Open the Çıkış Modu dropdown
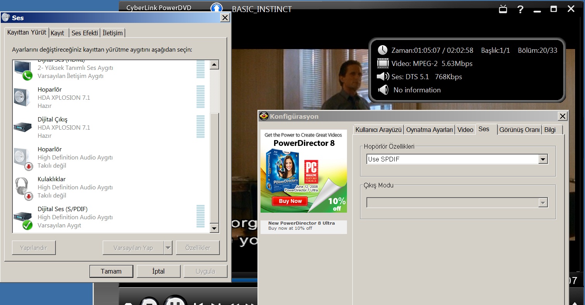The height and width of the screenshot is (305, 585). [543, 203]
